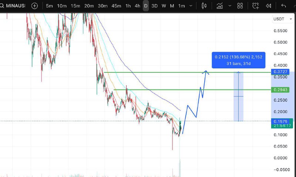Create an alert using the clock-plus icon
The height and width of the screenshot is (177, 296).
pos(256,6)
